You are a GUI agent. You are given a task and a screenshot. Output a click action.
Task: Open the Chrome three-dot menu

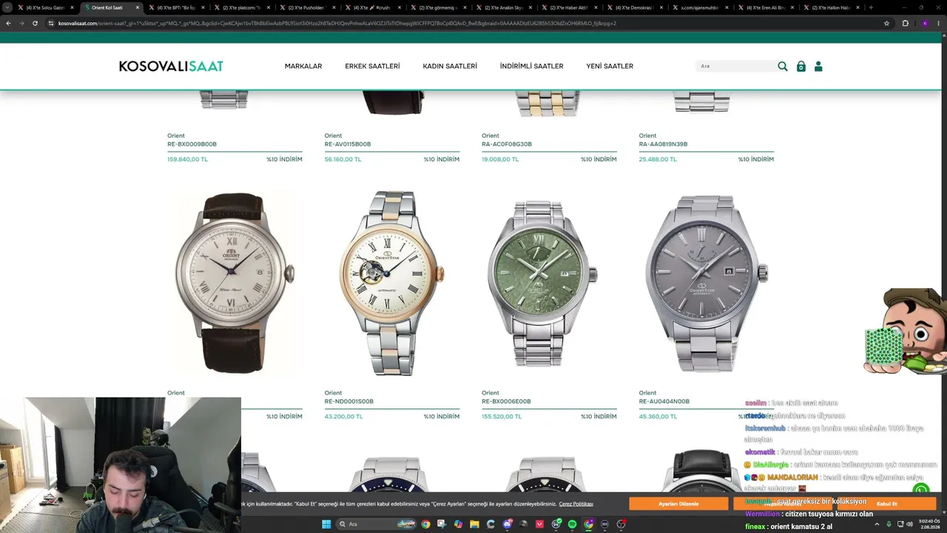940,23
